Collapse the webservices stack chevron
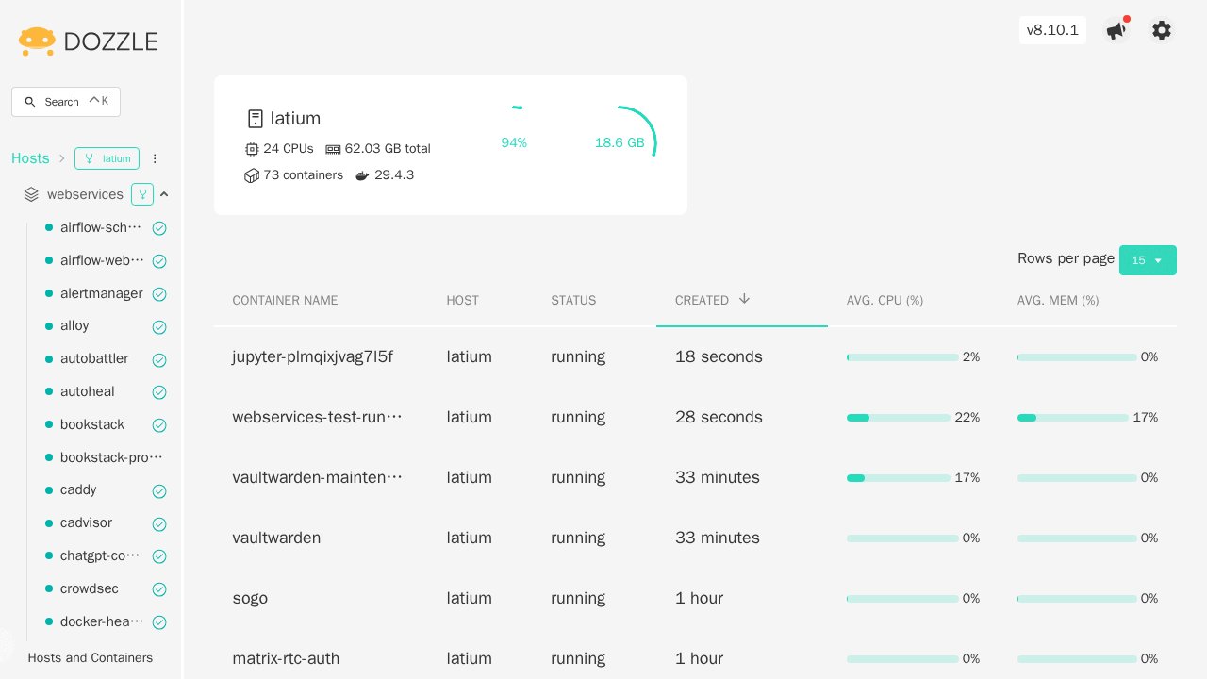This screenshot has width=1207, height=679. tap(164, 194)
